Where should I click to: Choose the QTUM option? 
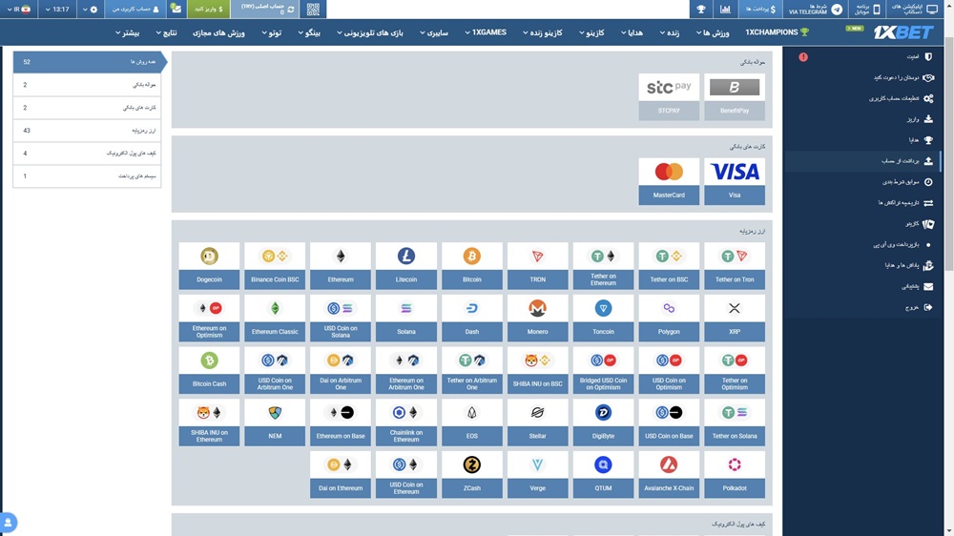click(x=603, y=475)
